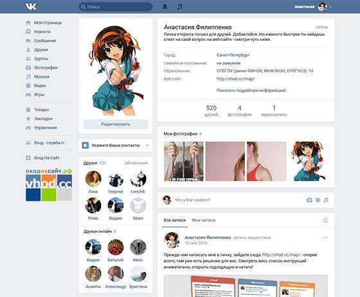
Task: Open http://vhod.cc/map/ website link in profile info
Action: [x=235, y=79]
